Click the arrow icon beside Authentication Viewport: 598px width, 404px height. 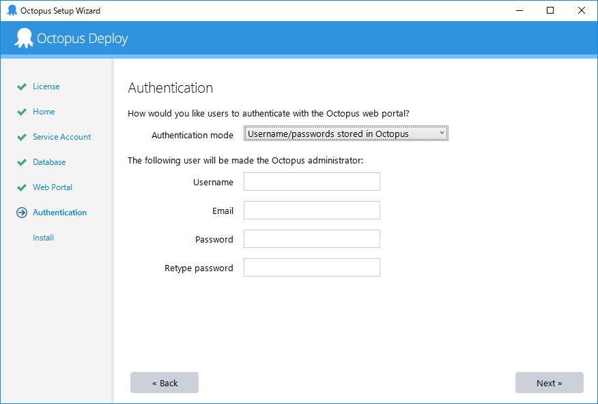click(22, 213)
